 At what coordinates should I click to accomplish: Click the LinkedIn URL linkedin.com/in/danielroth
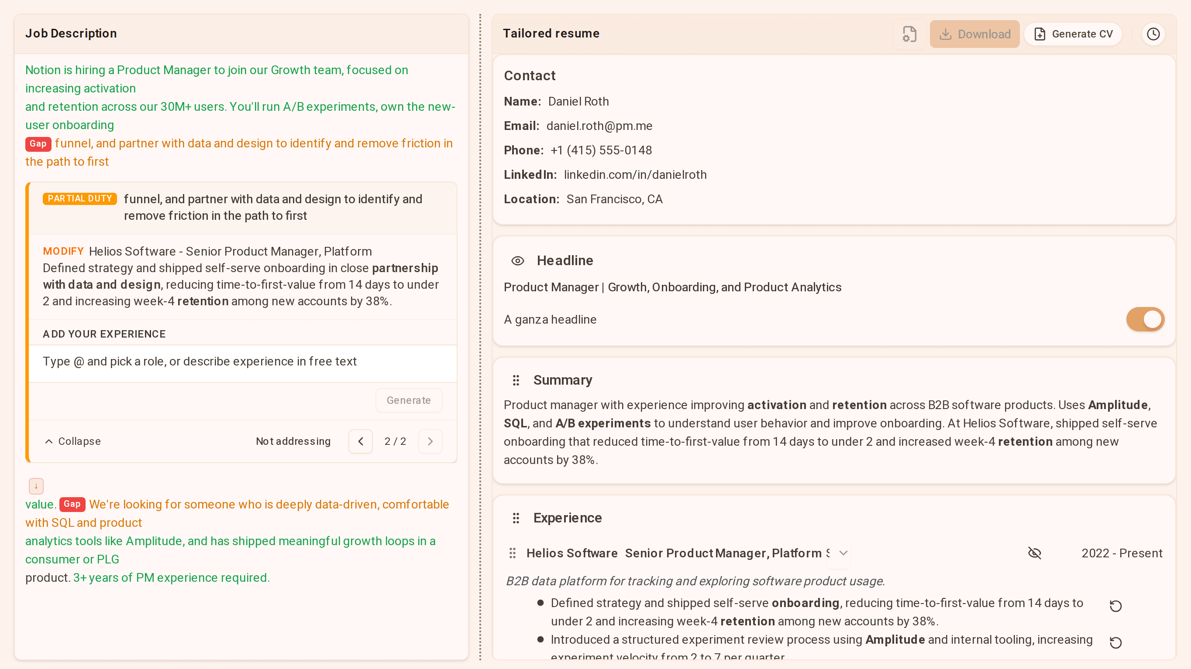tap(635, 175)
